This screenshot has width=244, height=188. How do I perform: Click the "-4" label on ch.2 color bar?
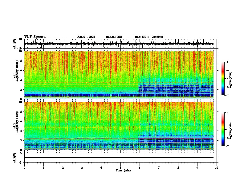tap(227, 121)
